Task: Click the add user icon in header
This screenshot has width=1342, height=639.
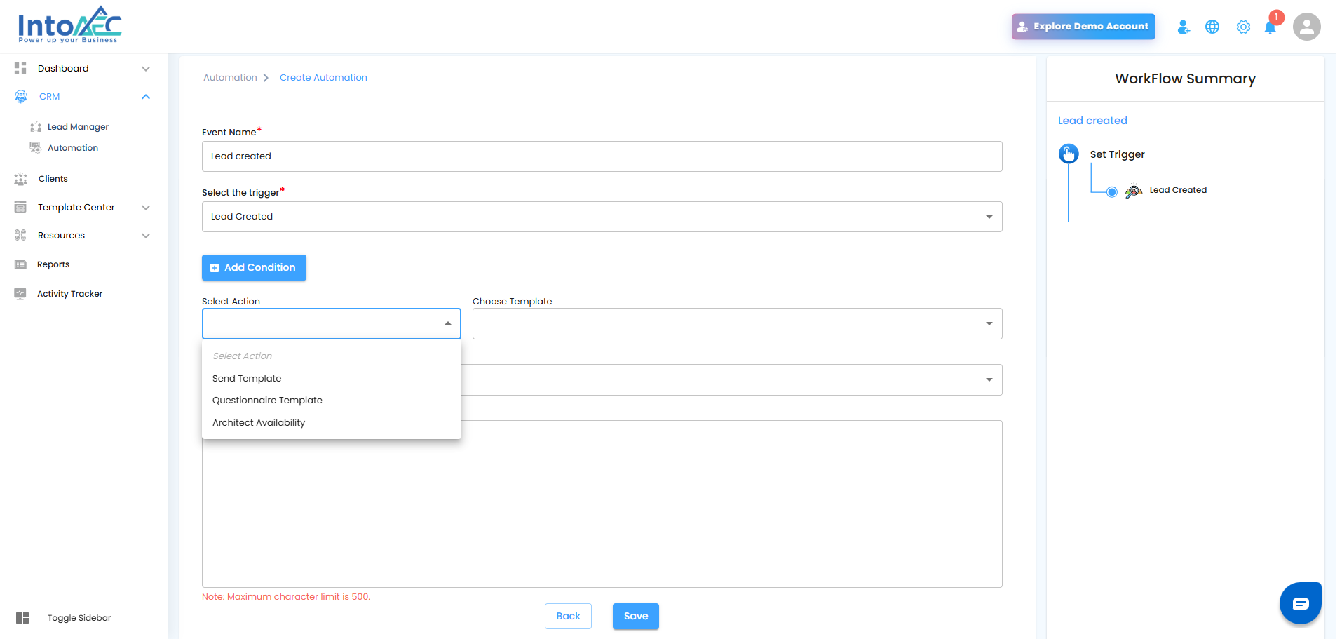Action: pyautogui.click(x=1184, y=27)
